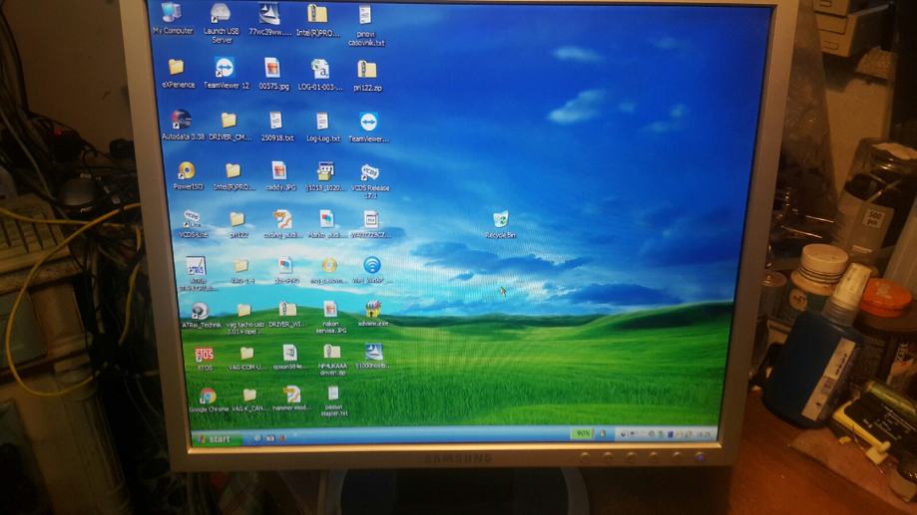
Task: Open the VAG K_CAN folder
Action: click(249, 400)
